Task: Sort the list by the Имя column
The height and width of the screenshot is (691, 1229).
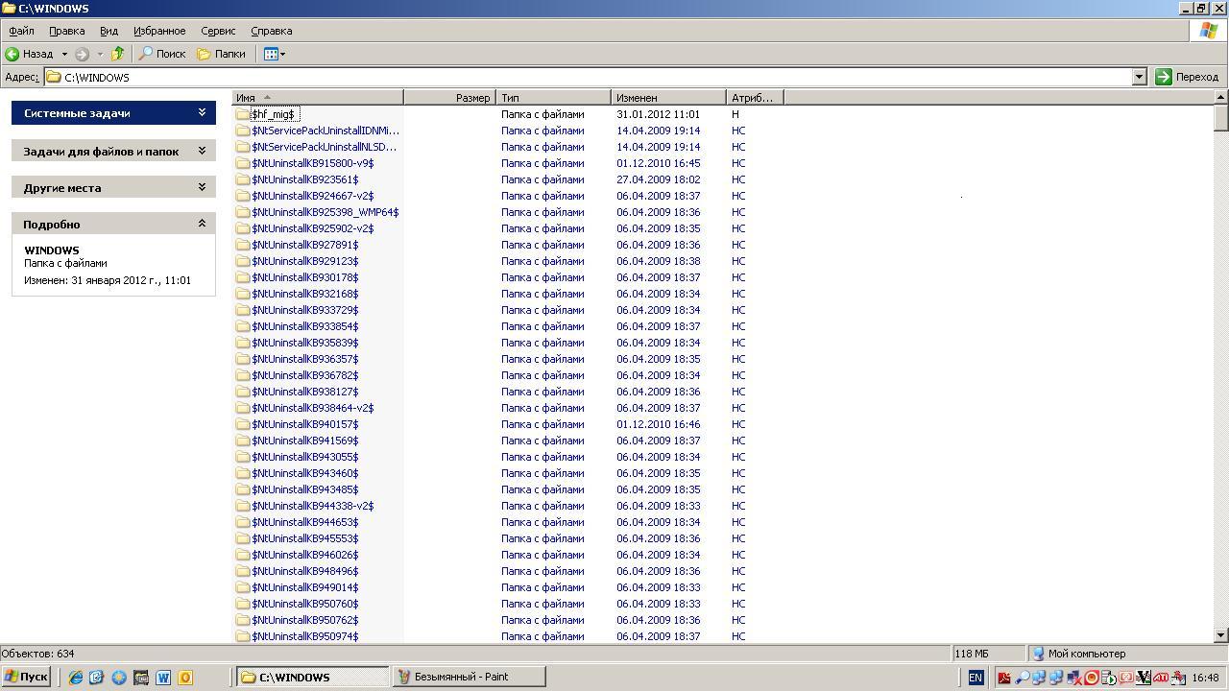Action: [x=318, y=98]
